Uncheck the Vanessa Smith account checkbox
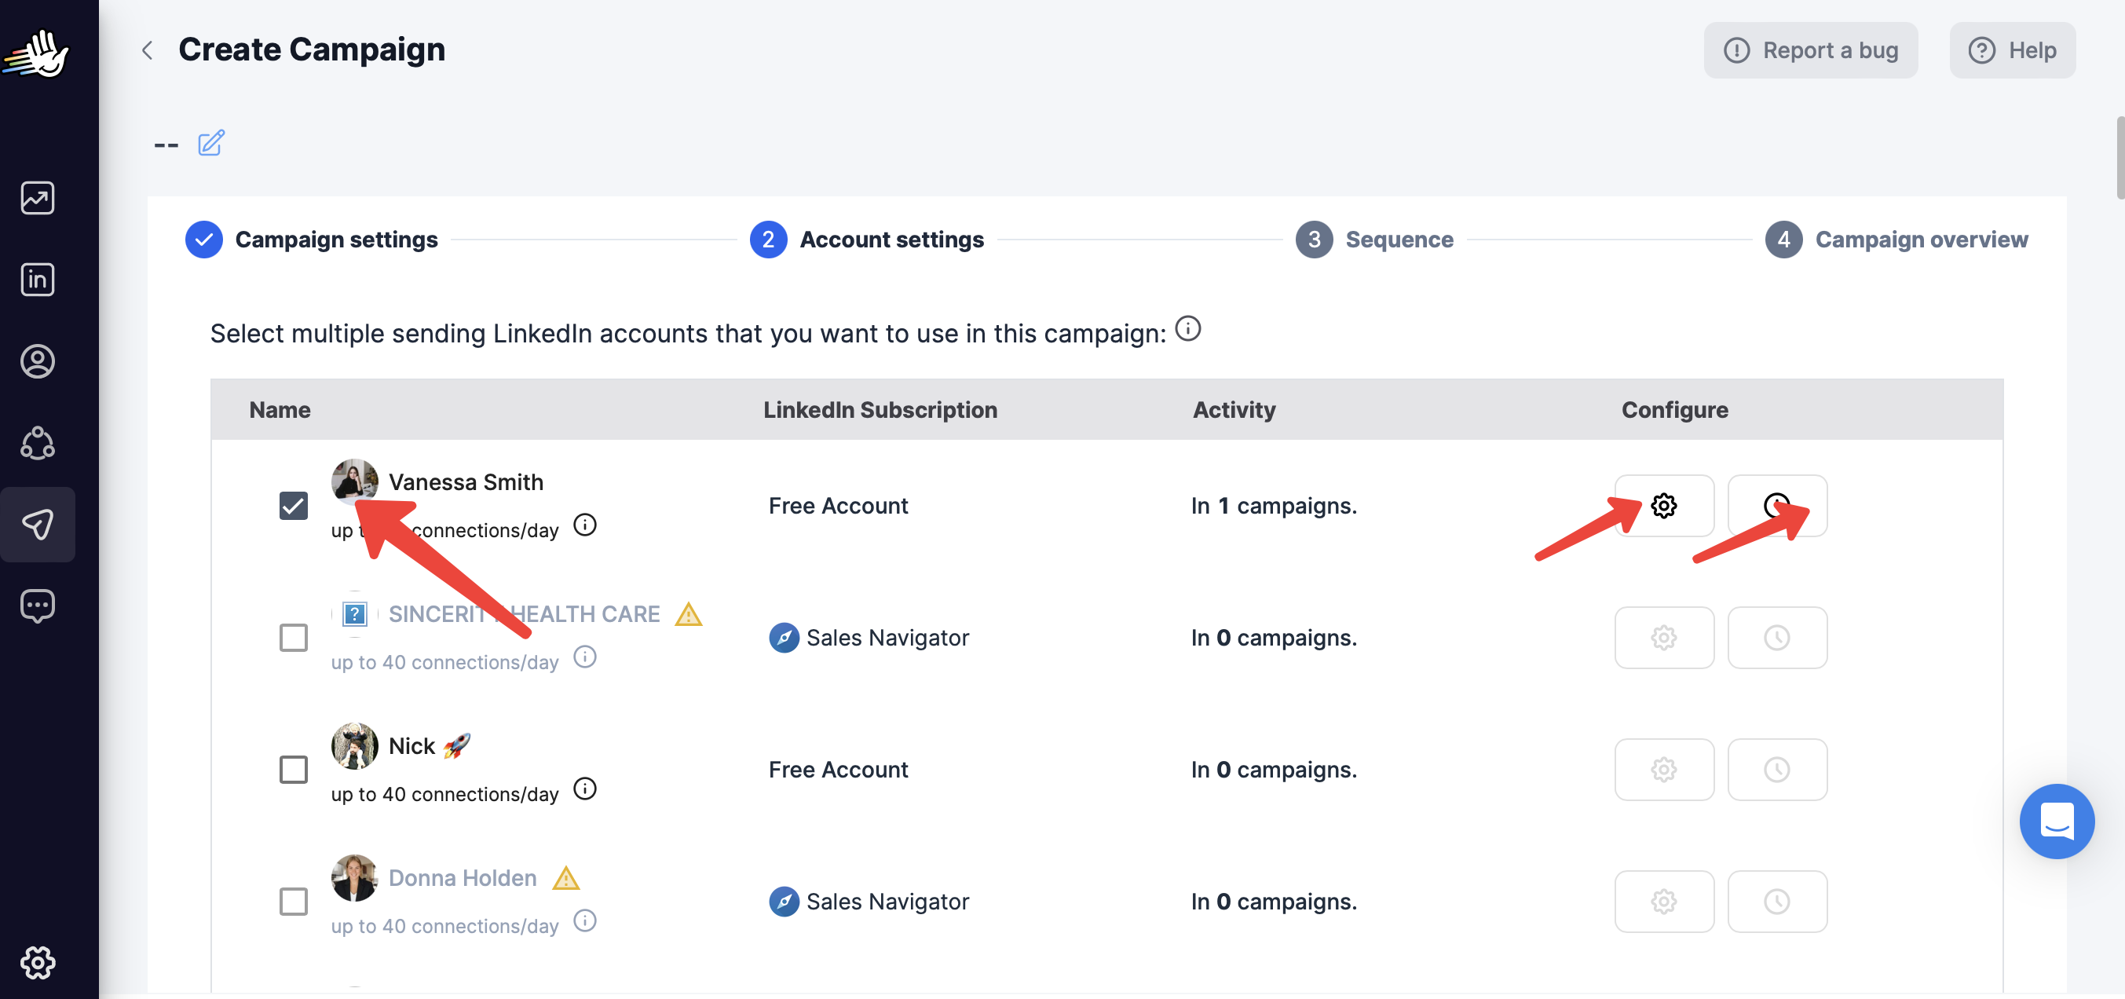Screen dimensions: 2125x999 [x=294, y=506]
